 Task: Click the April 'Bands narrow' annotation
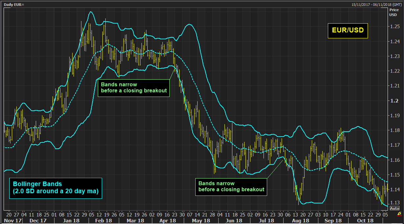pyautogui.click(x=134, y=88)
